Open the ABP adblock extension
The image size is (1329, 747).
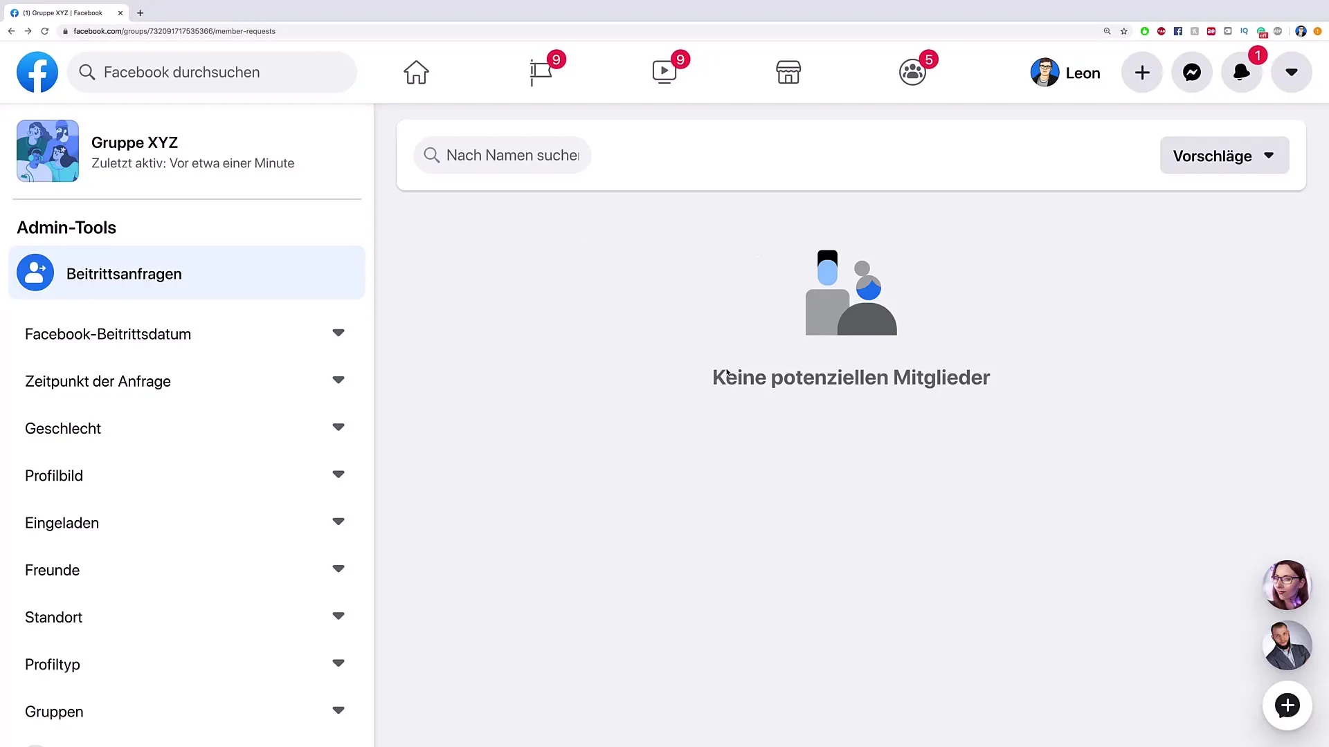1278,31
